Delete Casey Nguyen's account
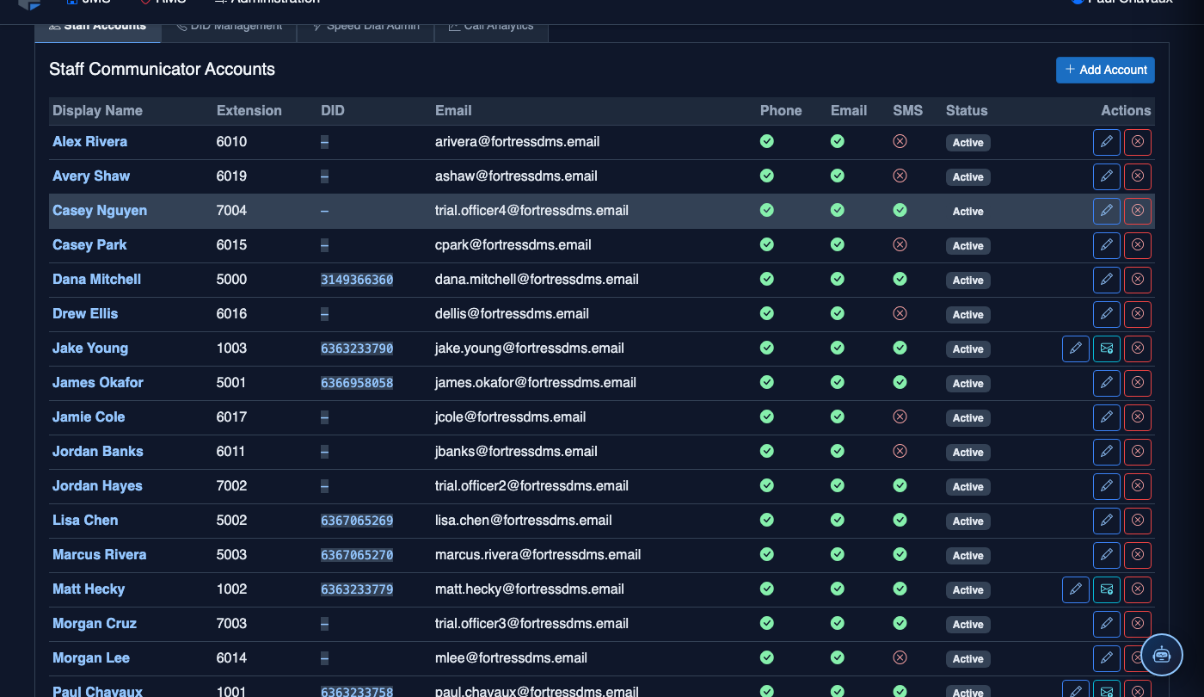Image resolution: width=1204 pixels, height=697 pixels. (x=1138, y=211)
